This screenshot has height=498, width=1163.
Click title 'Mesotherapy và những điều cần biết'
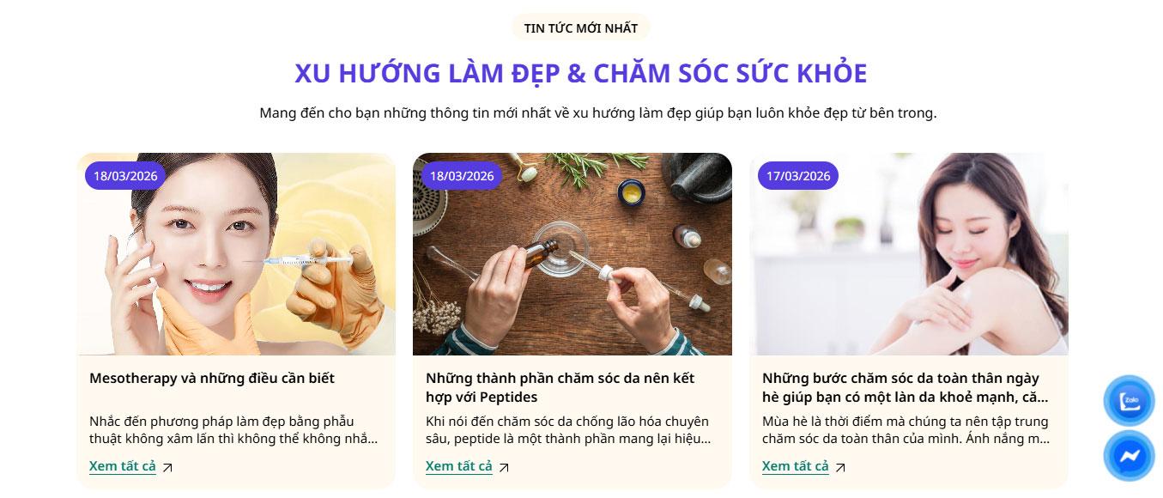coord(212,378)
